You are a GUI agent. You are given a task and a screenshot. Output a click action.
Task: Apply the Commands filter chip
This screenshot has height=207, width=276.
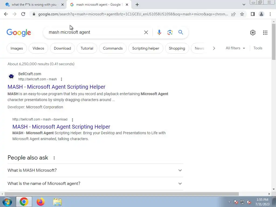[x=113, y=48]
